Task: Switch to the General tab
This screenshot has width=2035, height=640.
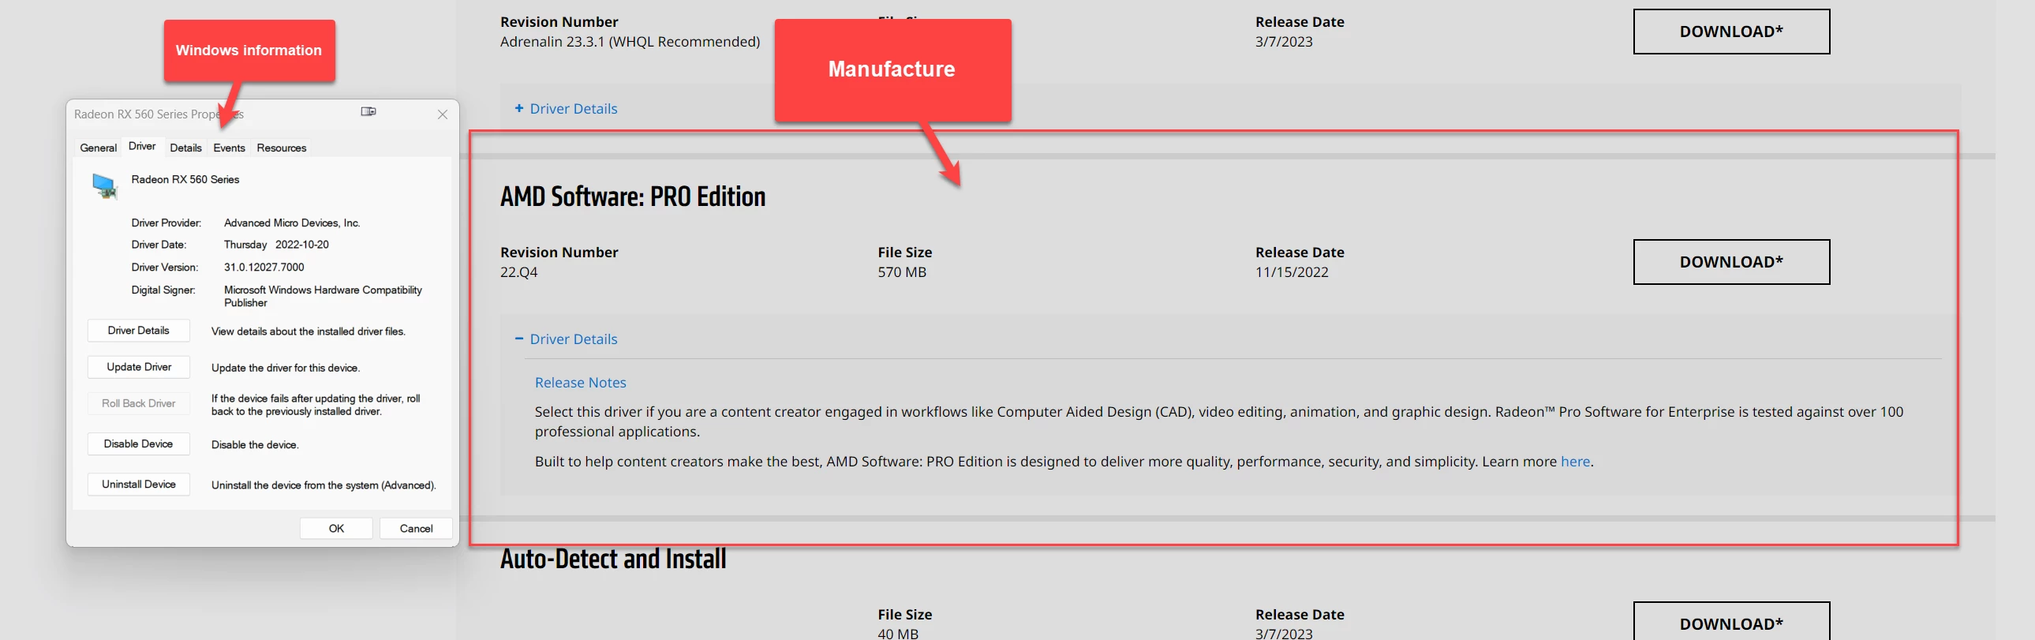Action: [98, 148]
